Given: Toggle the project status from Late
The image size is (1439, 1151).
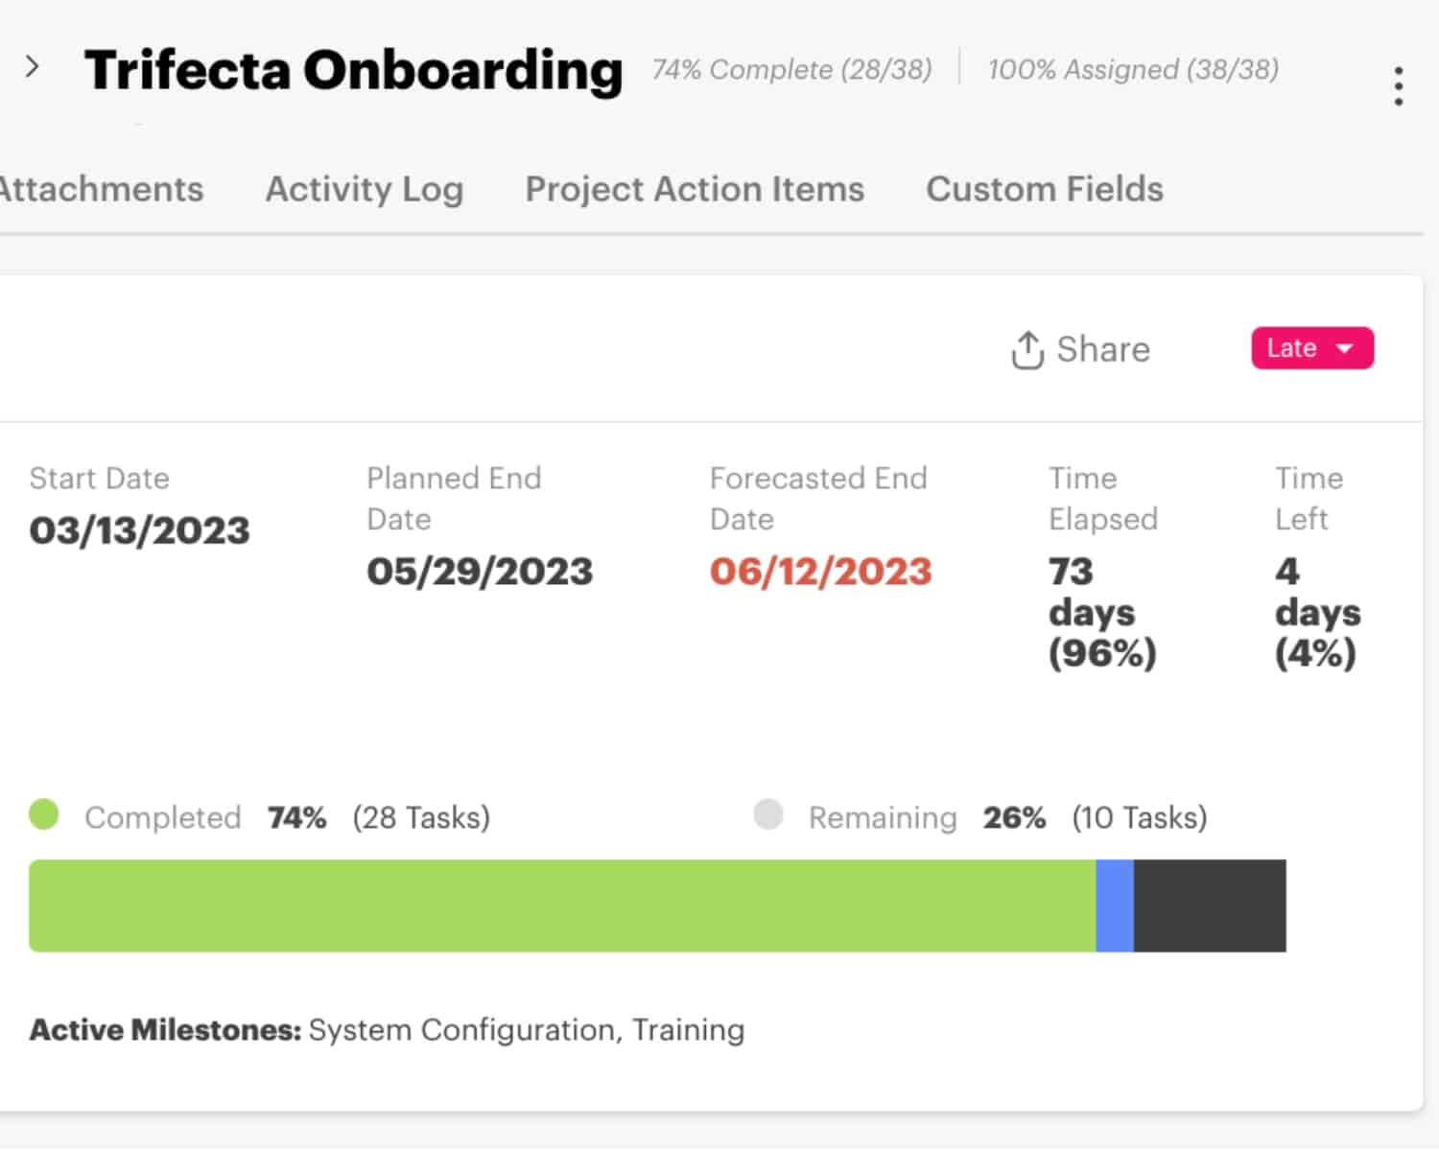Looking at the screenshot, I should coord(1311,348).
